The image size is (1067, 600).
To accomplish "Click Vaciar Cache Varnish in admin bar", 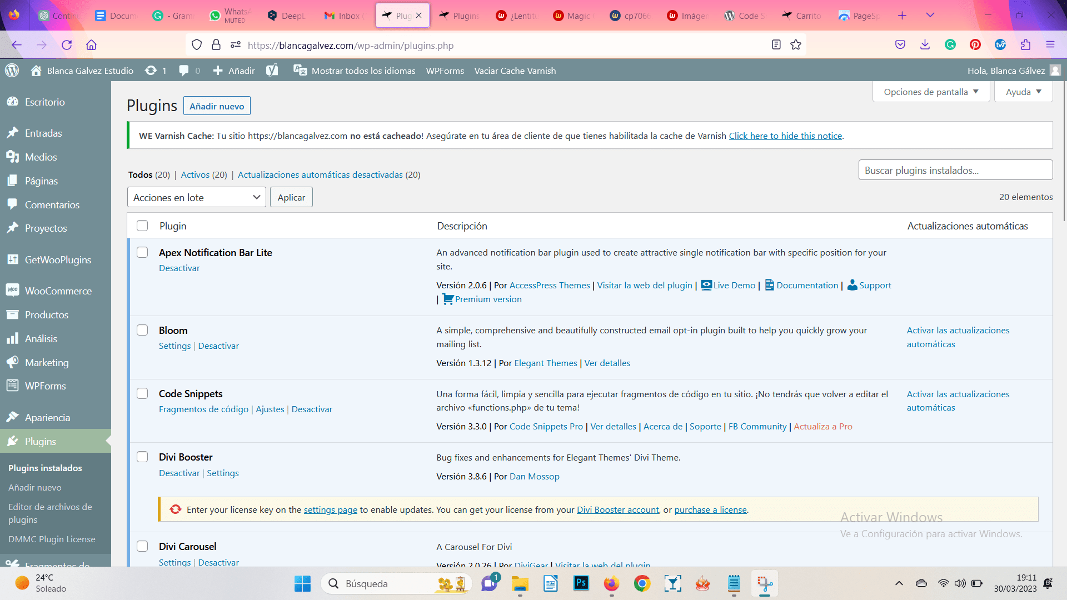I will [515, 71].
